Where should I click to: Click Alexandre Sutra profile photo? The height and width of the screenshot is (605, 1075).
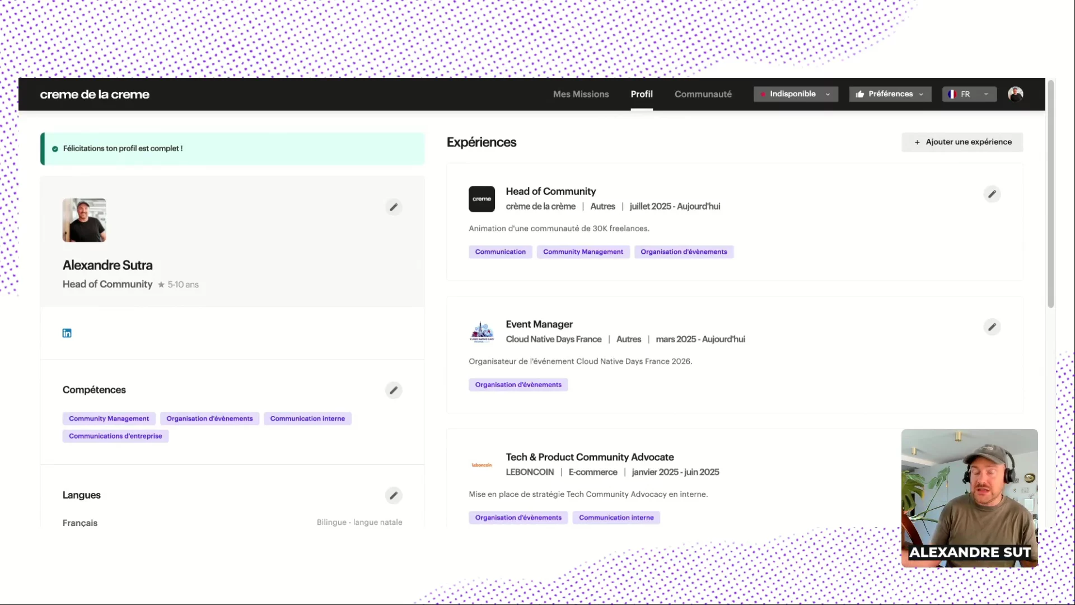click(84, 220)
